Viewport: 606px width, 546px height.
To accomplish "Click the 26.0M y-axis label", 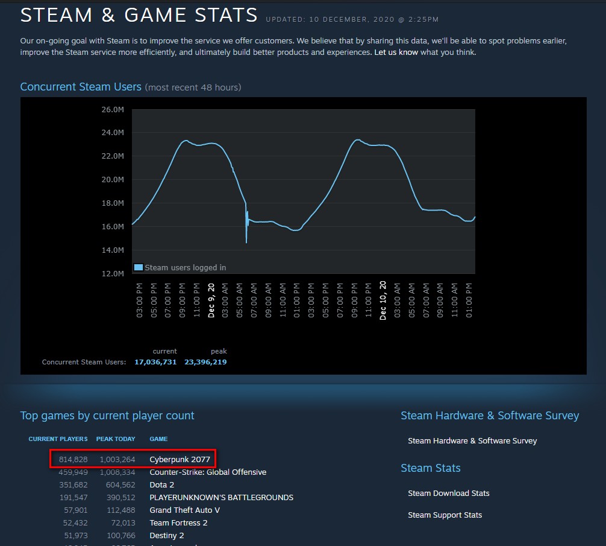I will [113, 110].
